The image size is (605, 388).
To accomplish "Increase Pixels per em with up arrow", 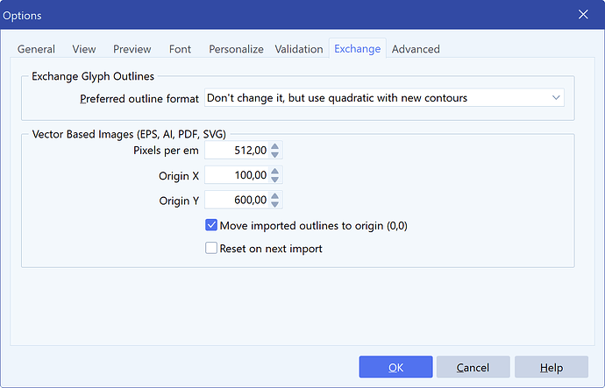I will tap(274, 146).
